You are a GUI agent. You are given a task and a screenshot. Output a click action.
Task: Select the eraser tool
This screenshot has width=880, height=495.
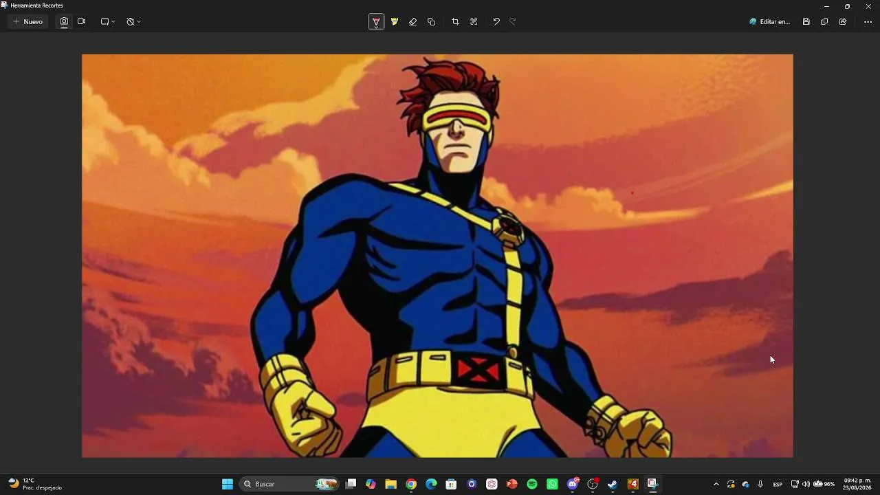[x=413, y=21]
